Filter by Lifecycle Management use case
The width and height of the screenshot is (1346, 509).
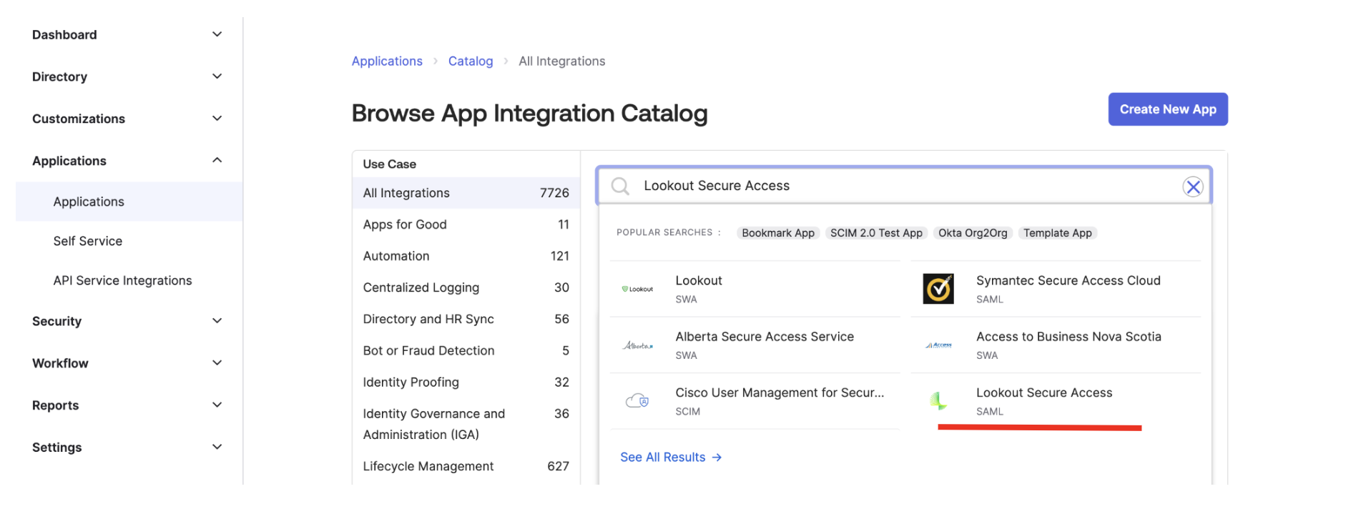[x=466, y=466]
